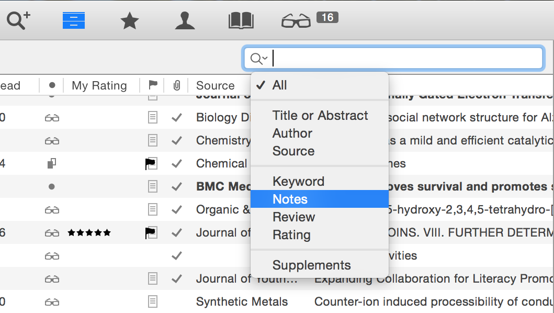Choose All in the search scope menu
Image resolution: width=554 pixels, height=313 pixels.
[x=320, y=85]
